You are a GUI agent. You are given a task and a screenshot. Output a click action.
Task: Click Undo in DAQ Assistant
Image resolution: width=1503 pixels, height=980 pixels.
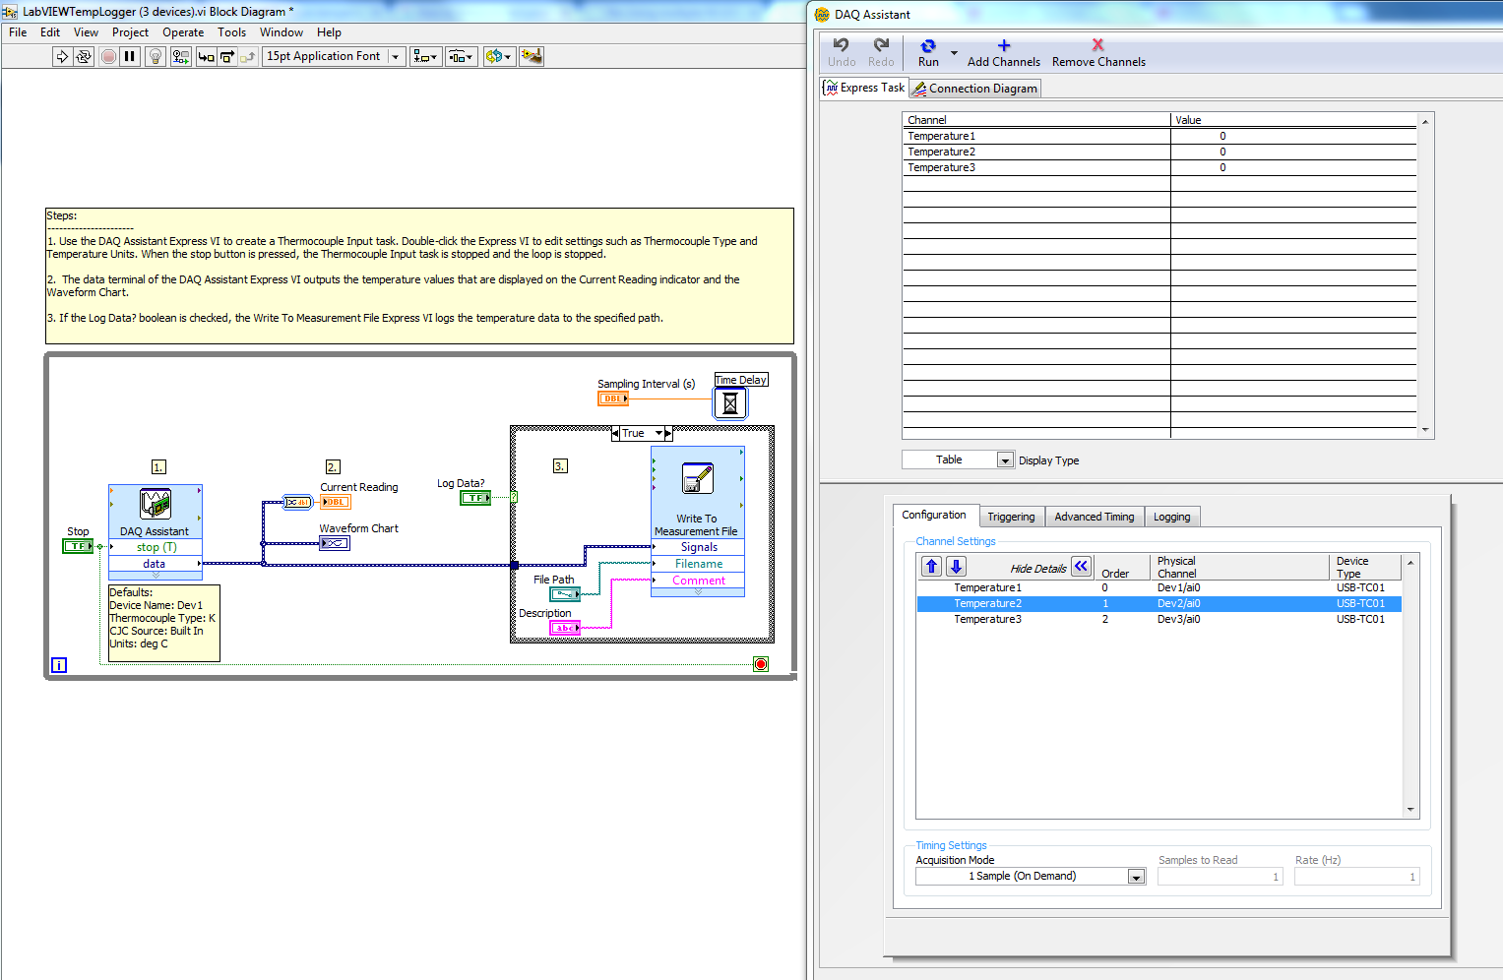tap(842, 52)
